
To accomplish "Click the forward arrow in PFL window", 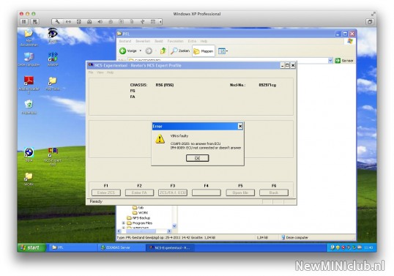I will [x=149, y=51].
